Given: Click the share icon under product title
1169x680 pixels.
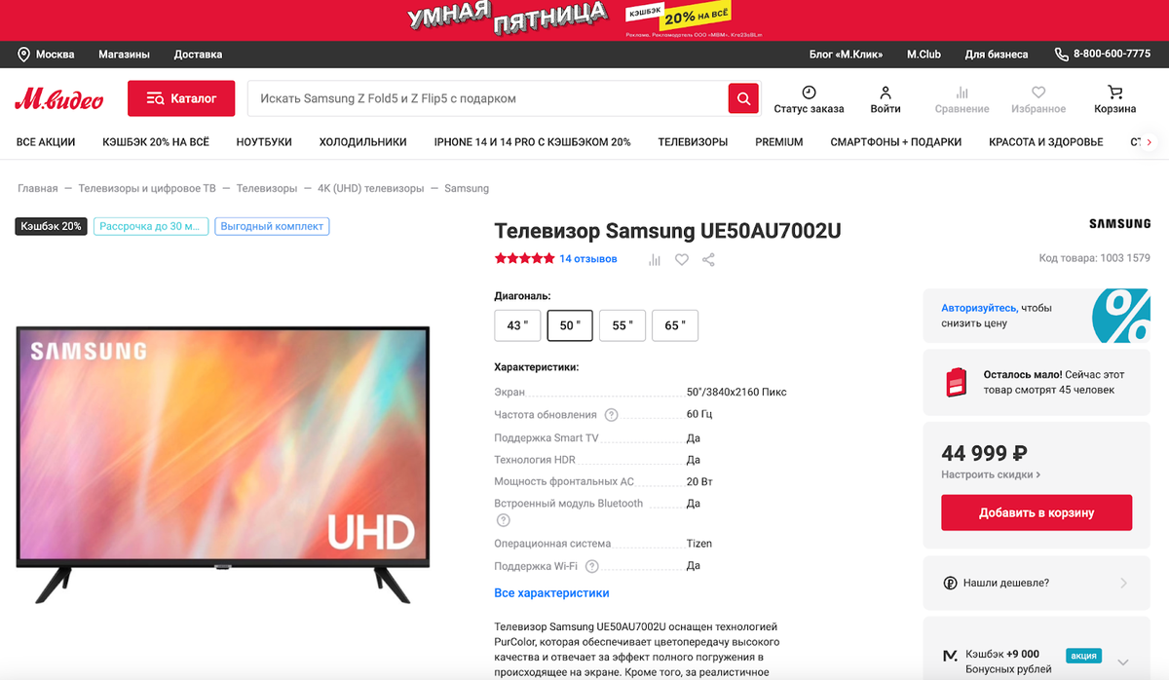Looking at the screenshot, I should [x=708, y=259].
